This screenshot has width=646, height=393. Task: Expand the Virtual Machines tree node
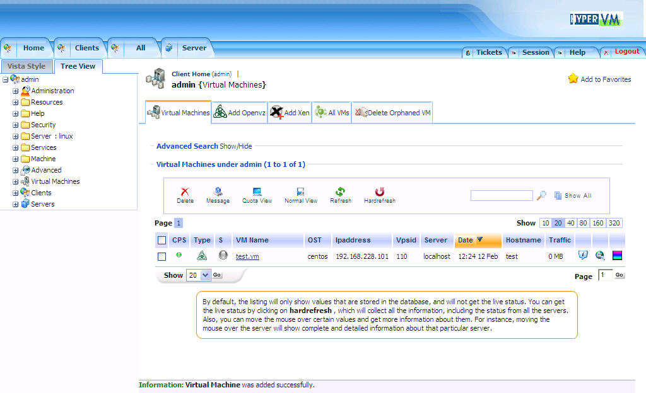[x=16, y=181]
